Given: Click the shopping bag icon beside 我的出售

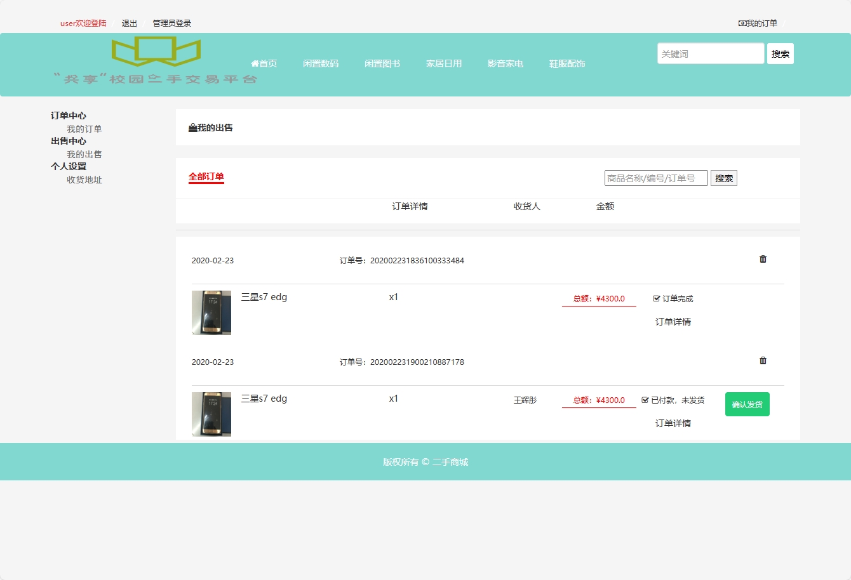Looking at the screenshot, I should point(192,128).
